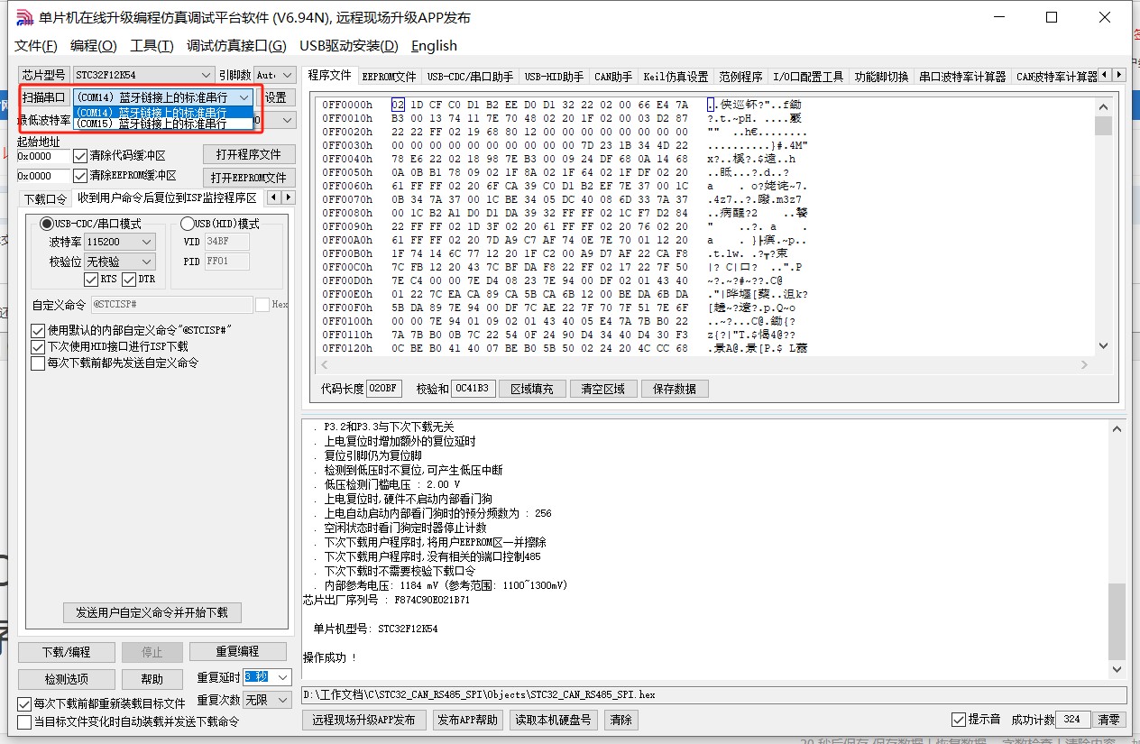Toggle the DTR checkbox
Viewport: 1140px width, 744px height.
128,280
